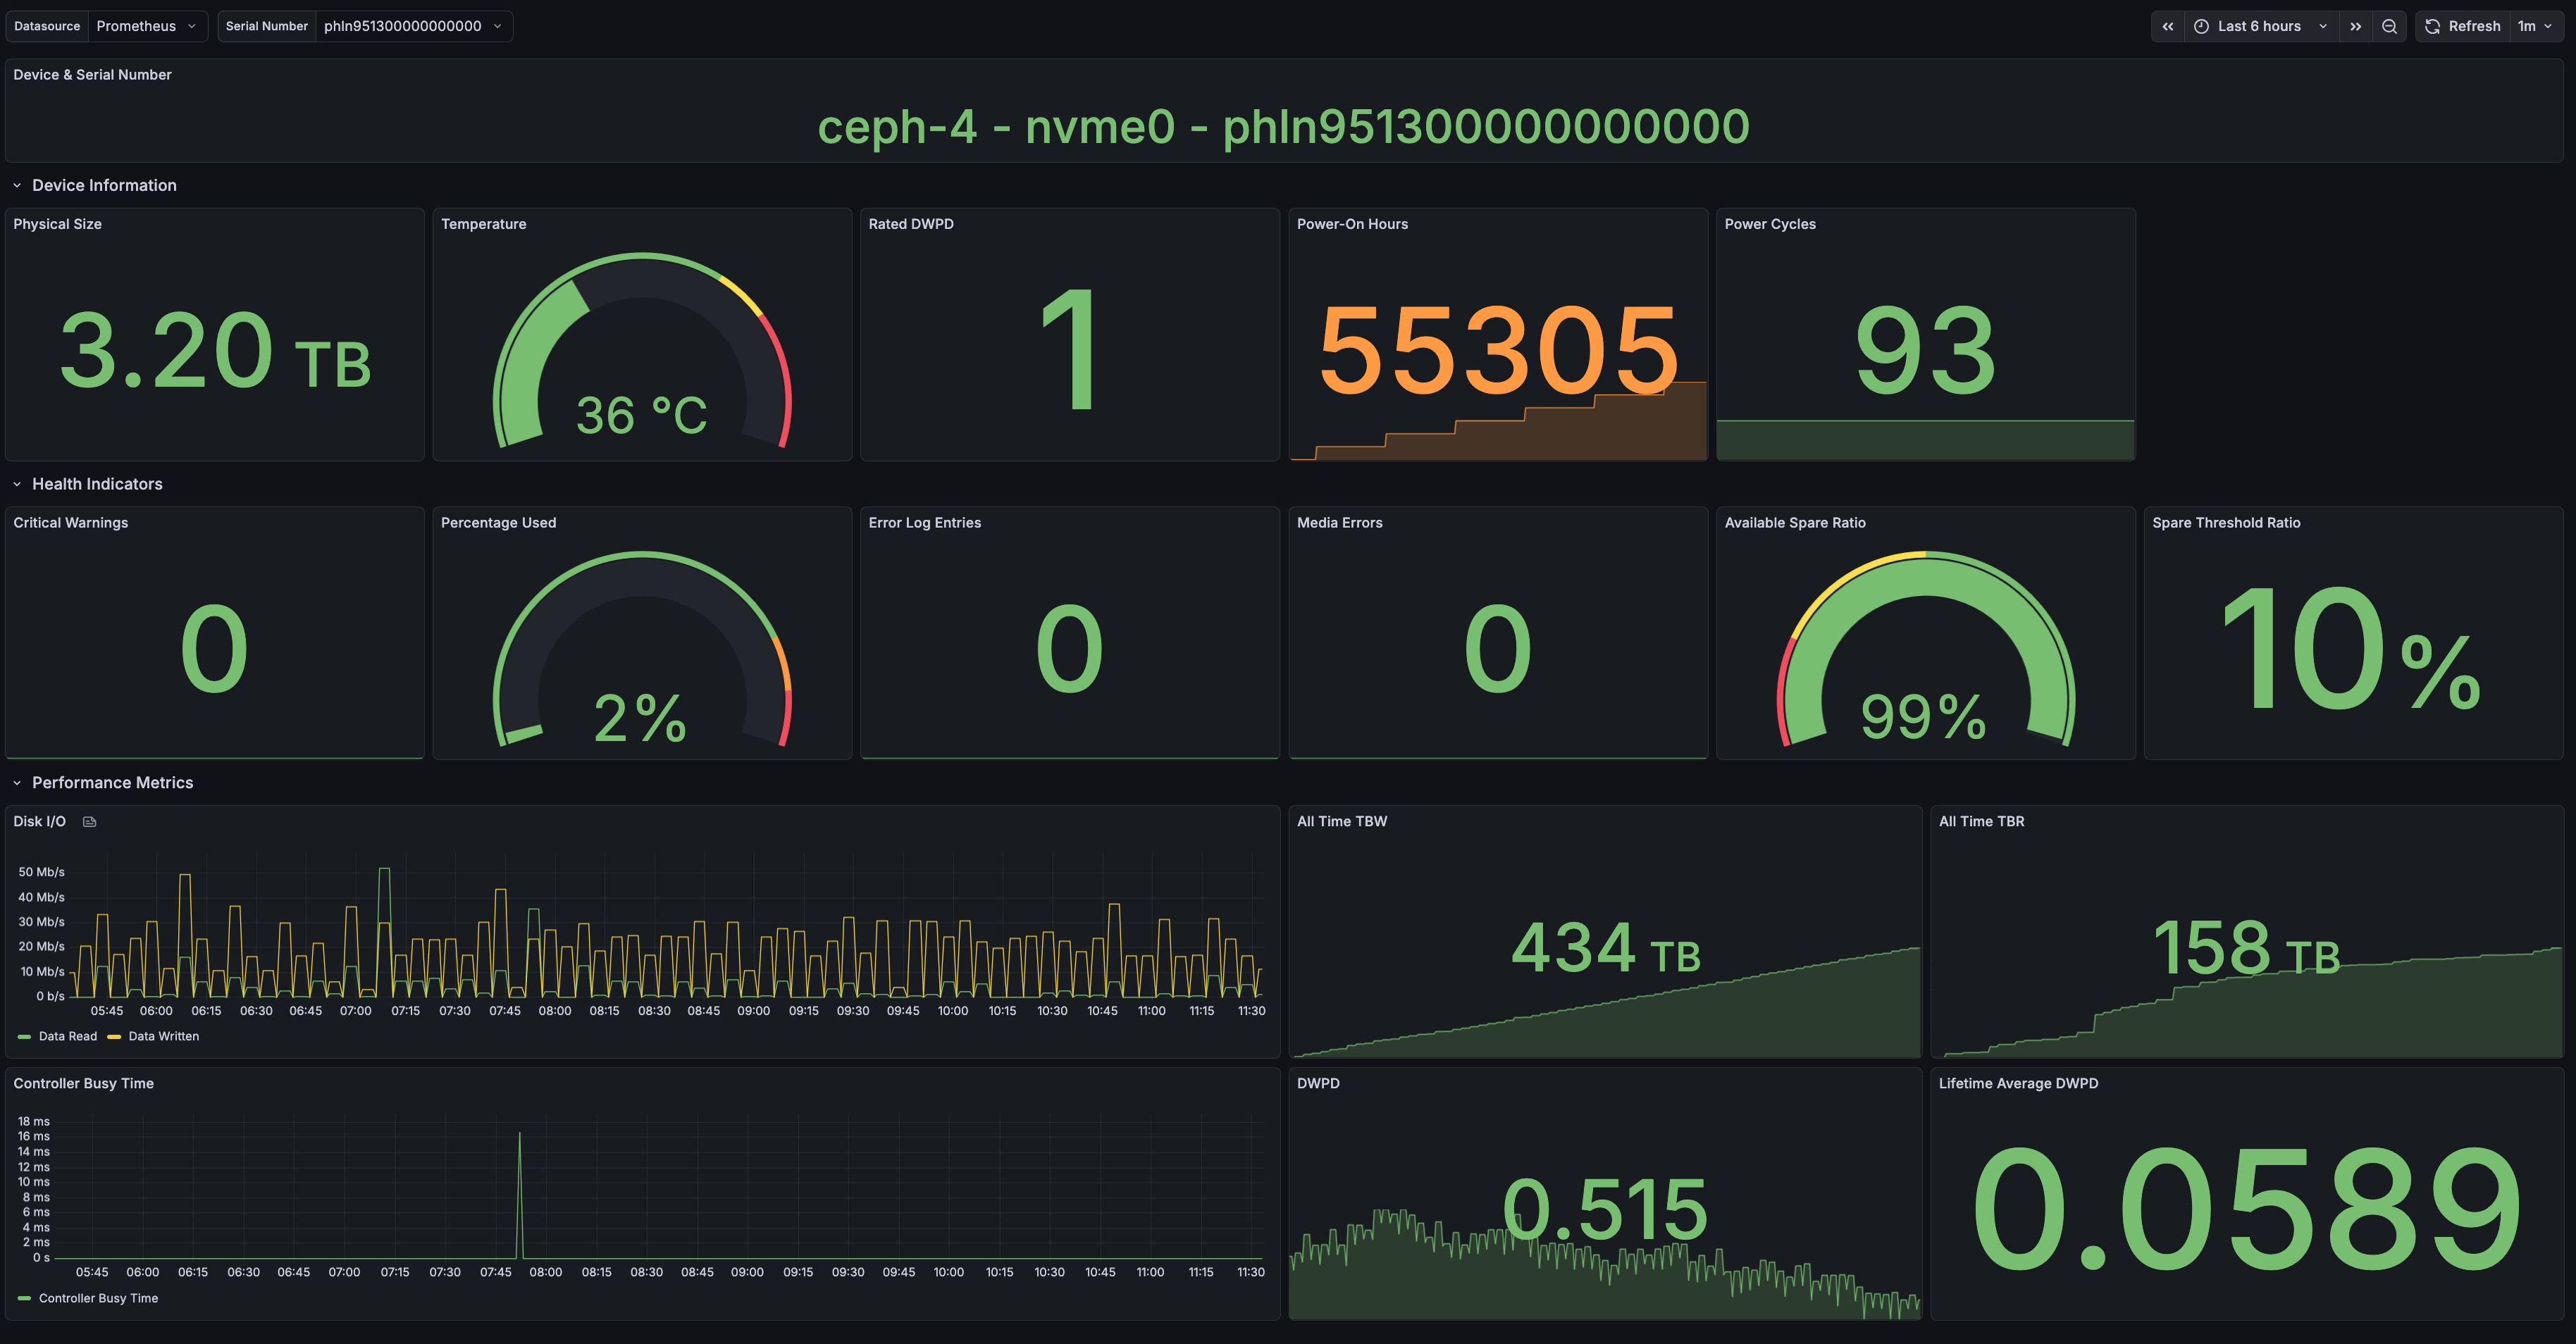Screen dimensions: 2576x1344
Task: Click the Disk I/O panel description icon
Action: pyautogui.click(x=89, y=822)
